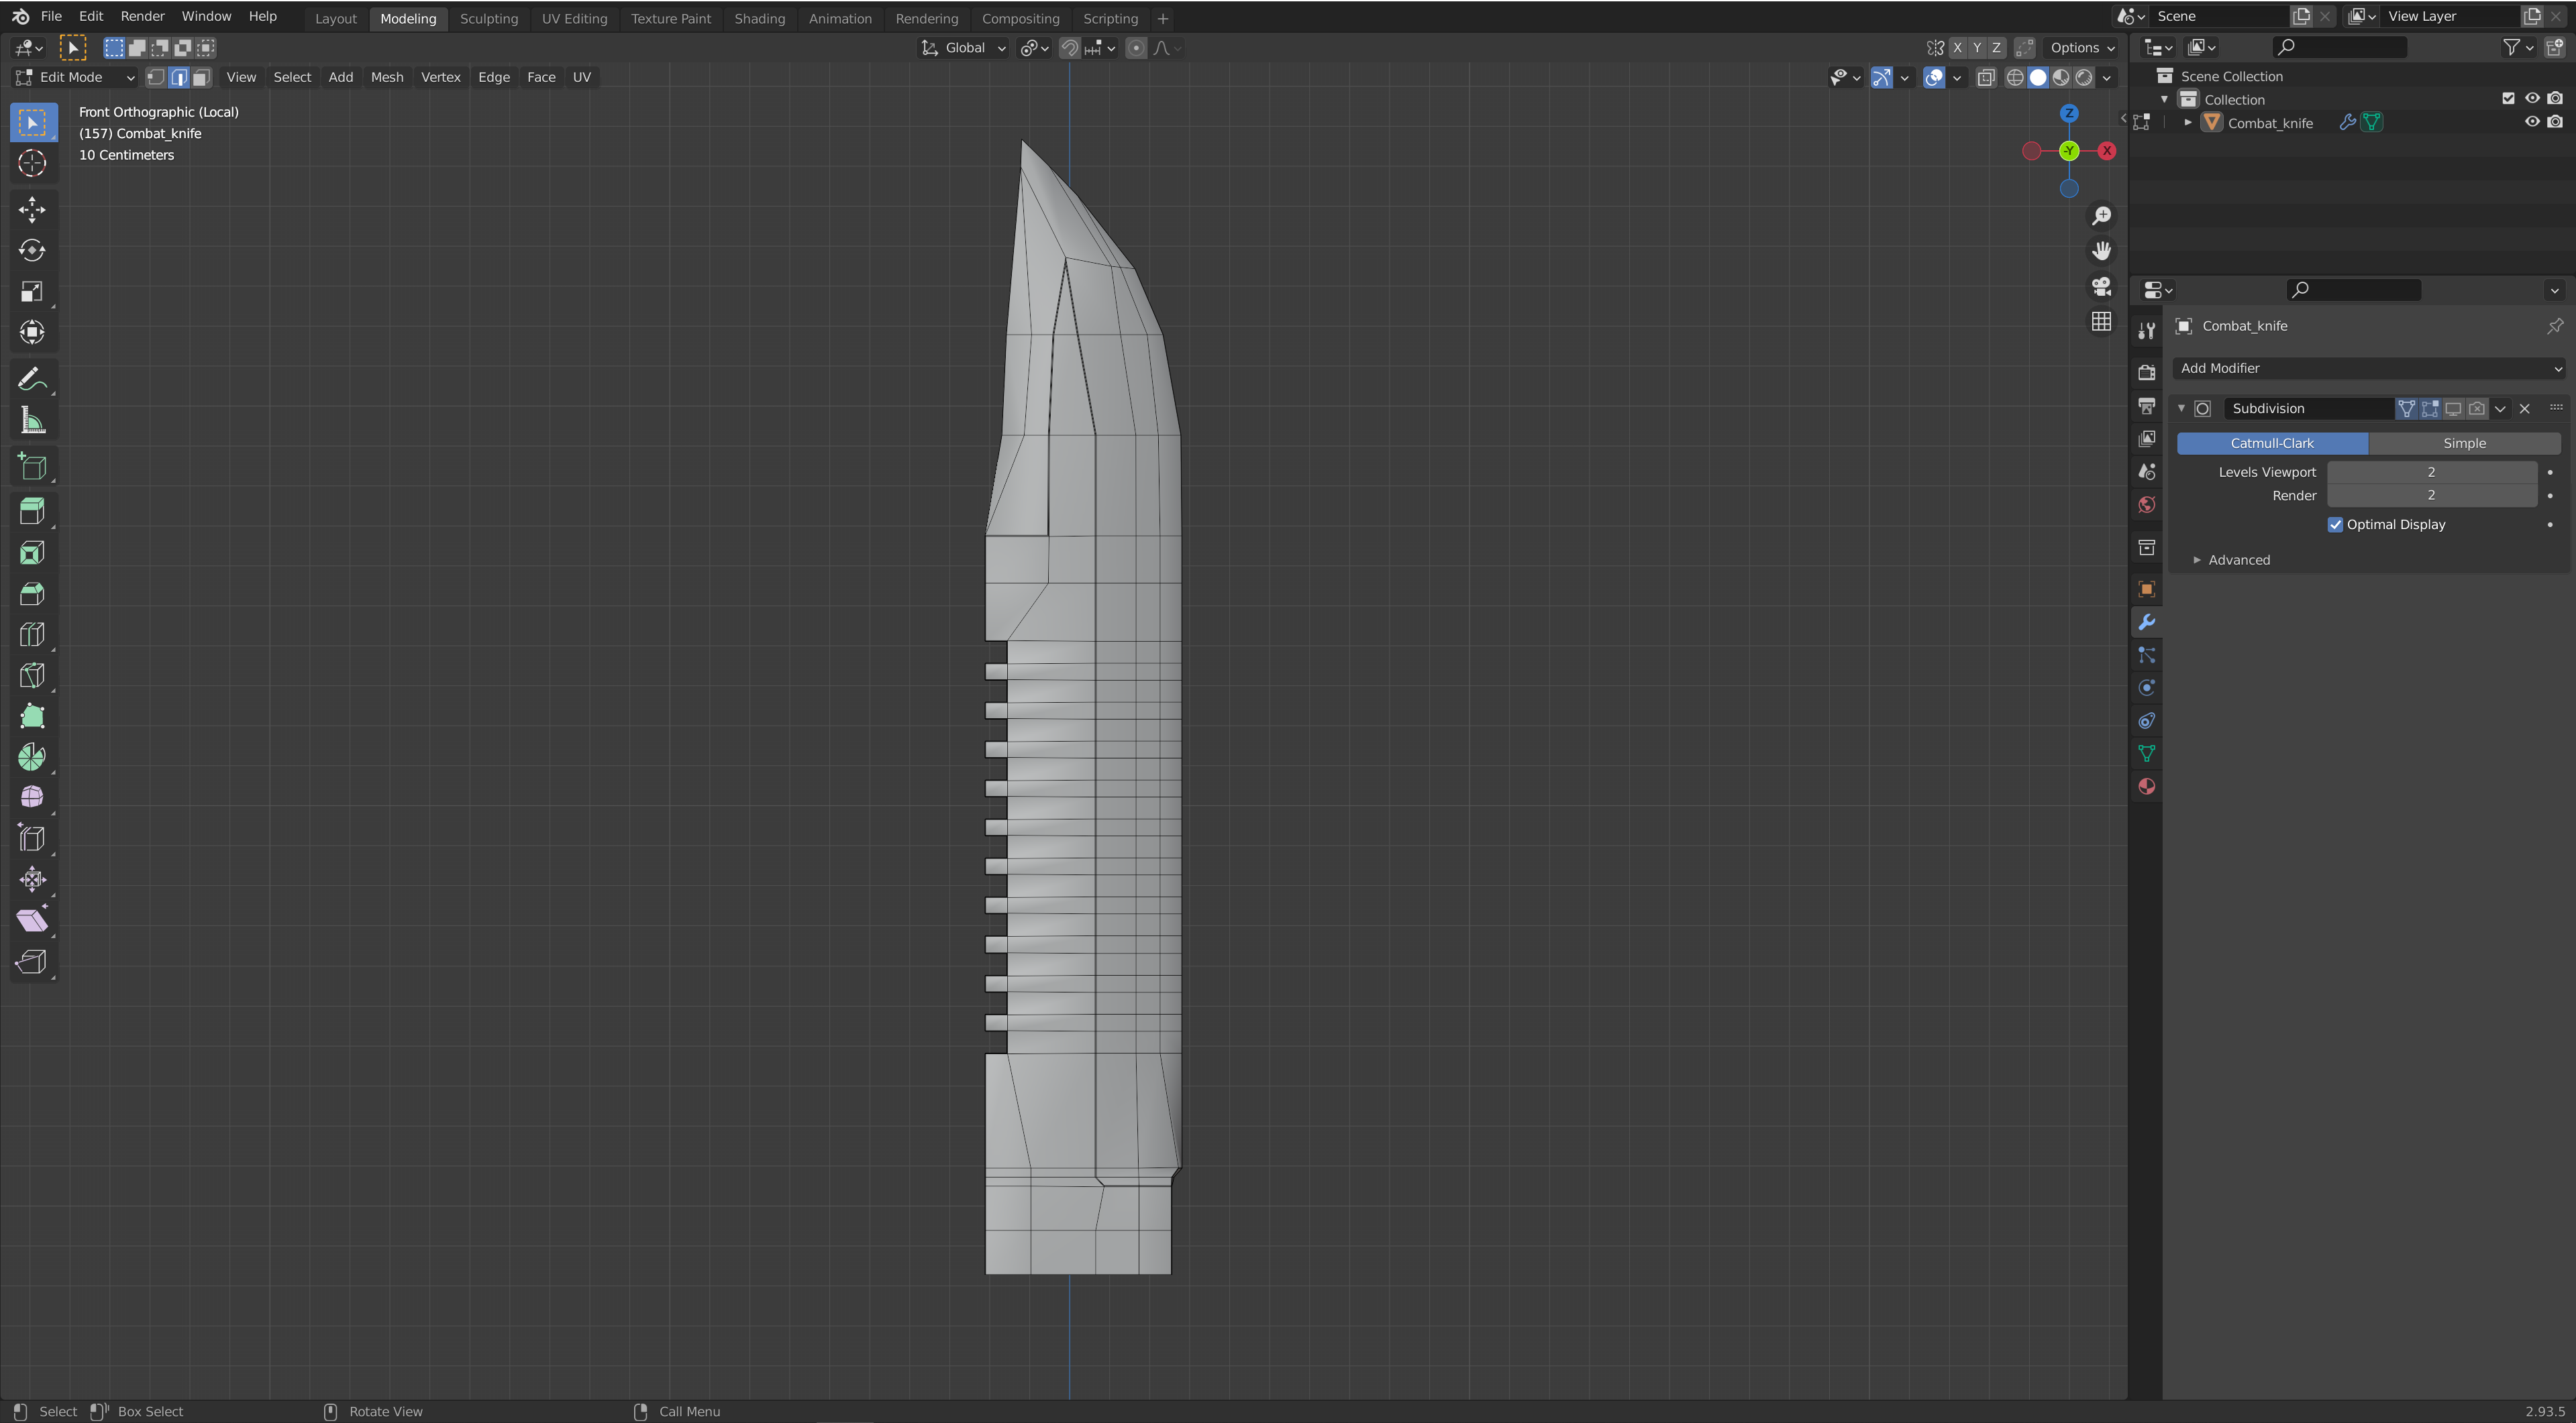Viewport: 2576px width, 1423px height.
Task: Open the File menu
Action: 51,16
